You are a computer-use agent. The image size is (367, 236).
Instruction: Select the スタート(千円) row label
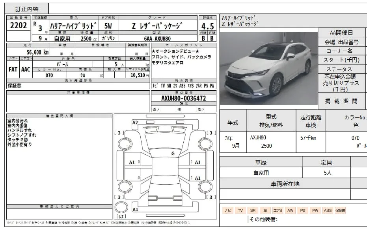[341, 60]
